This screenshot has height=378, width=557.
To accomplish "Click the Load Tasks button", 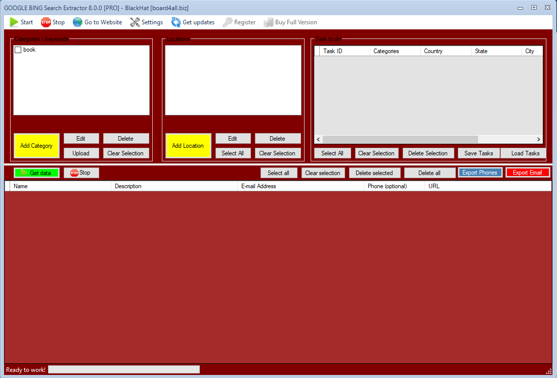I will [x=525, y=153].
